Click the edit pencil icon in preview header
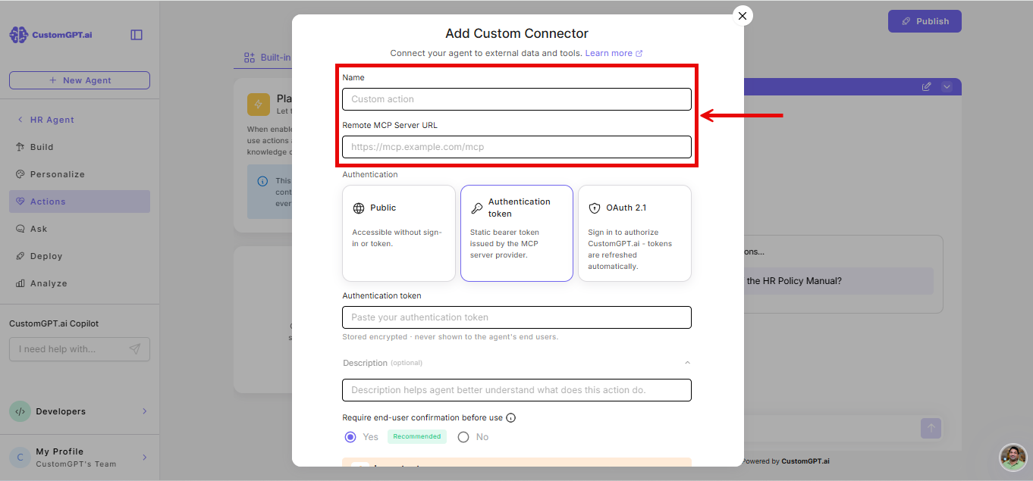Viewport: 1033px width, 481px height. pyautogui.click(x=926, y=86)
